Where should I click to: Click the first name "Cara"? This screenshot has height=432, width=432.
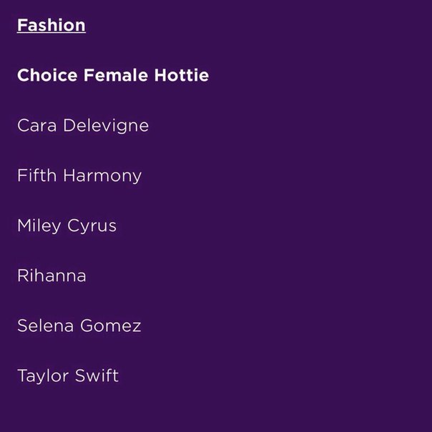click(x=37, y=126)
